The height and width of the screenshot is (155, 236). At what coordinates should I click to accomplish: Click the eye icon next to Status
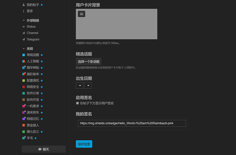pyautogui.click(x=24, y=27)
